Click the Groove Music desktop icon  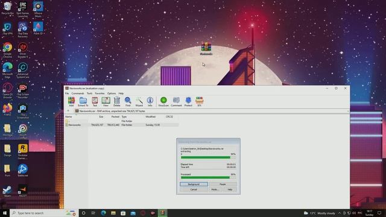tap(38, 10)
